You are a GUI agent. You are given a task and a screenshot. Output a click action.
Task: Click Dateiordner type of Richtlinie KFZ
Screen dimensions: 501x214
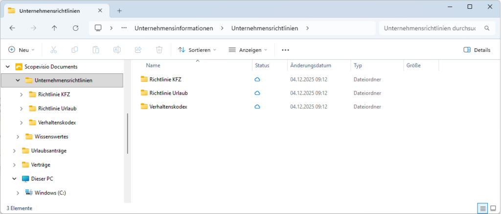tap(367, 80)
